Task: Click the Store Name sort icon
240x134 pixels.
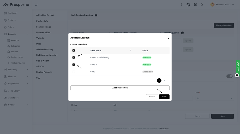Action: pos(130,50)
